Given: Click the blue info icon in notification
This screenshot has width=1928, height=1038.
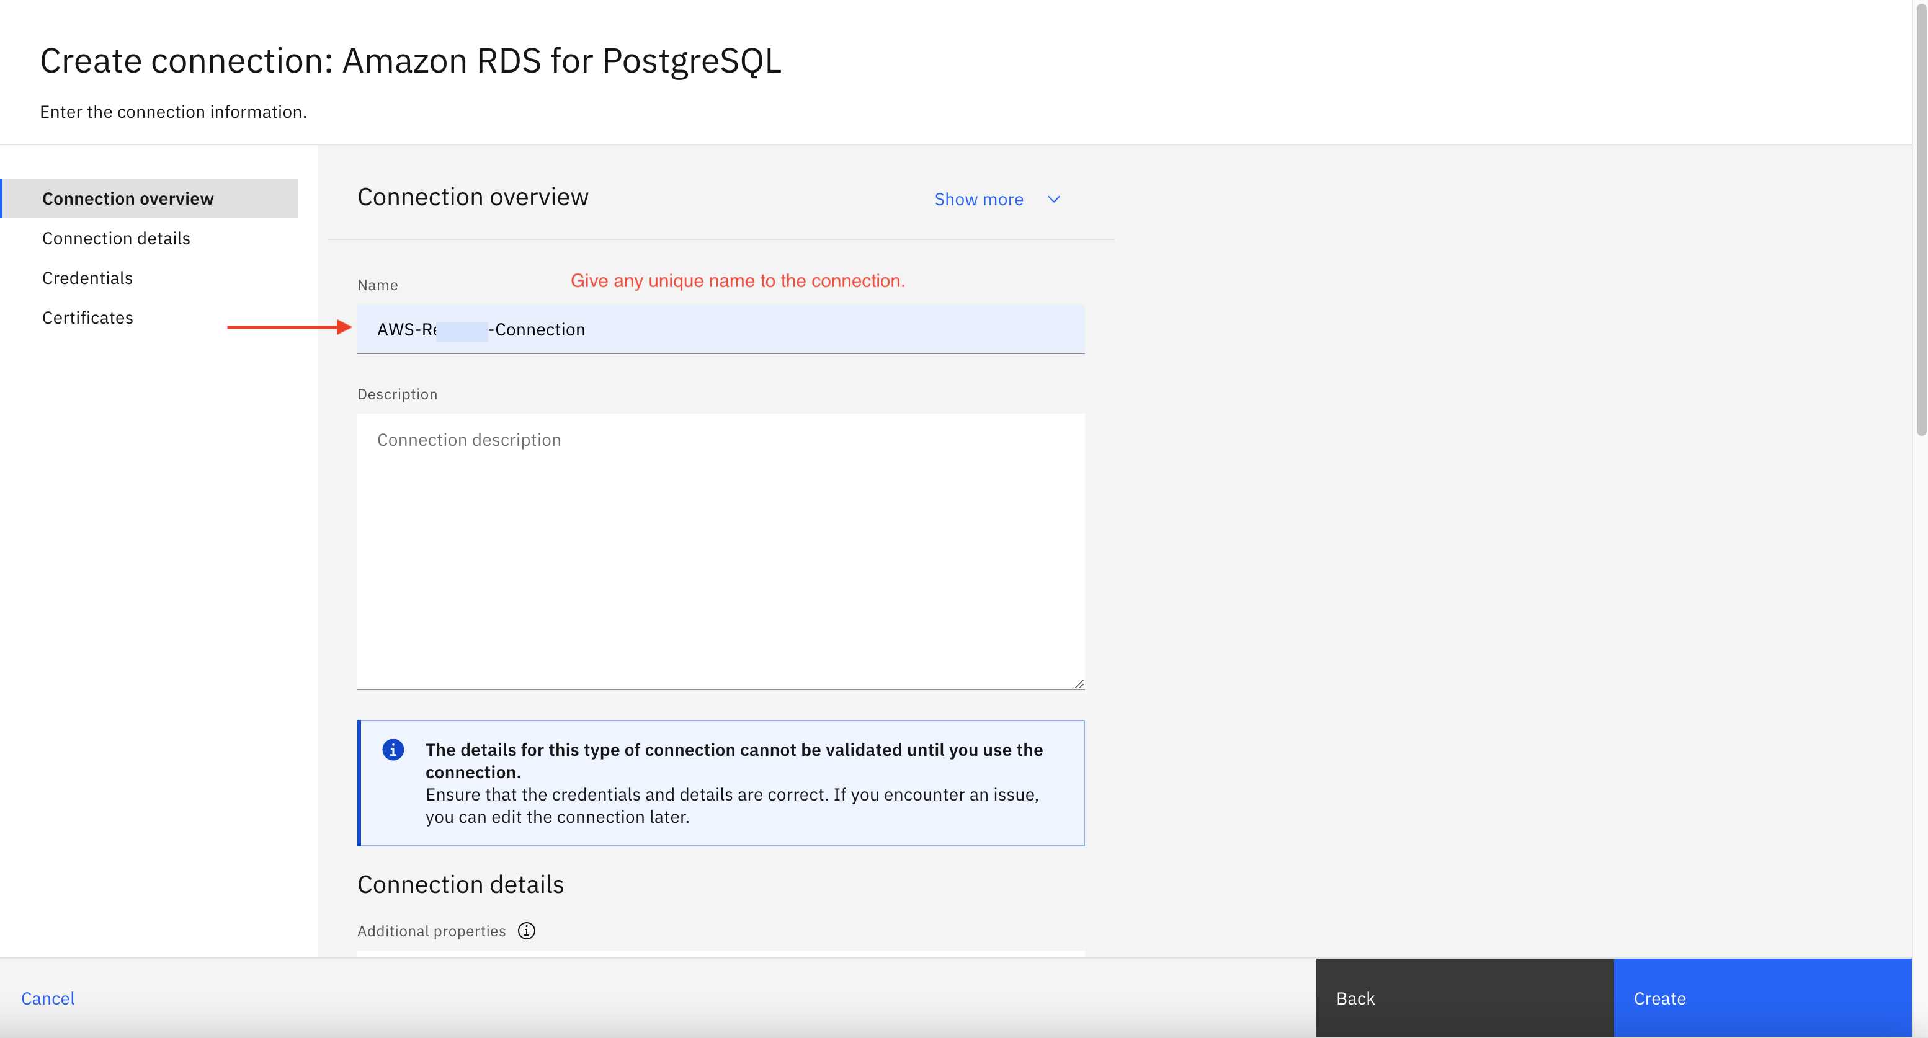Looking at the screenshot, I should pos(393,749).
